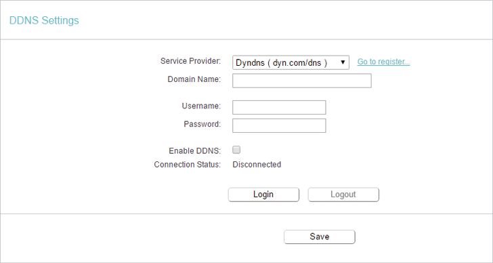Click into the Password field
This screenshot has height=263, width=493.
tap(279, 125)
